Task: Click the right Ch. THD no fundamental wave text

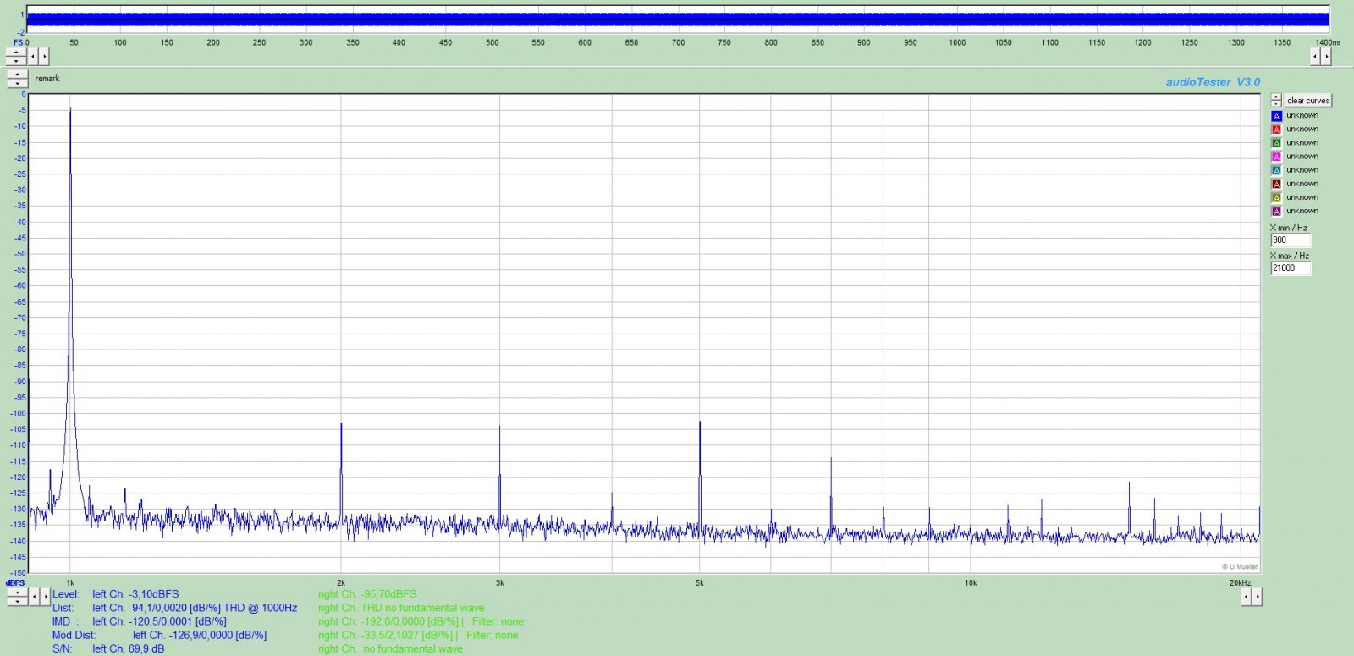Action: tap(401, 608)
